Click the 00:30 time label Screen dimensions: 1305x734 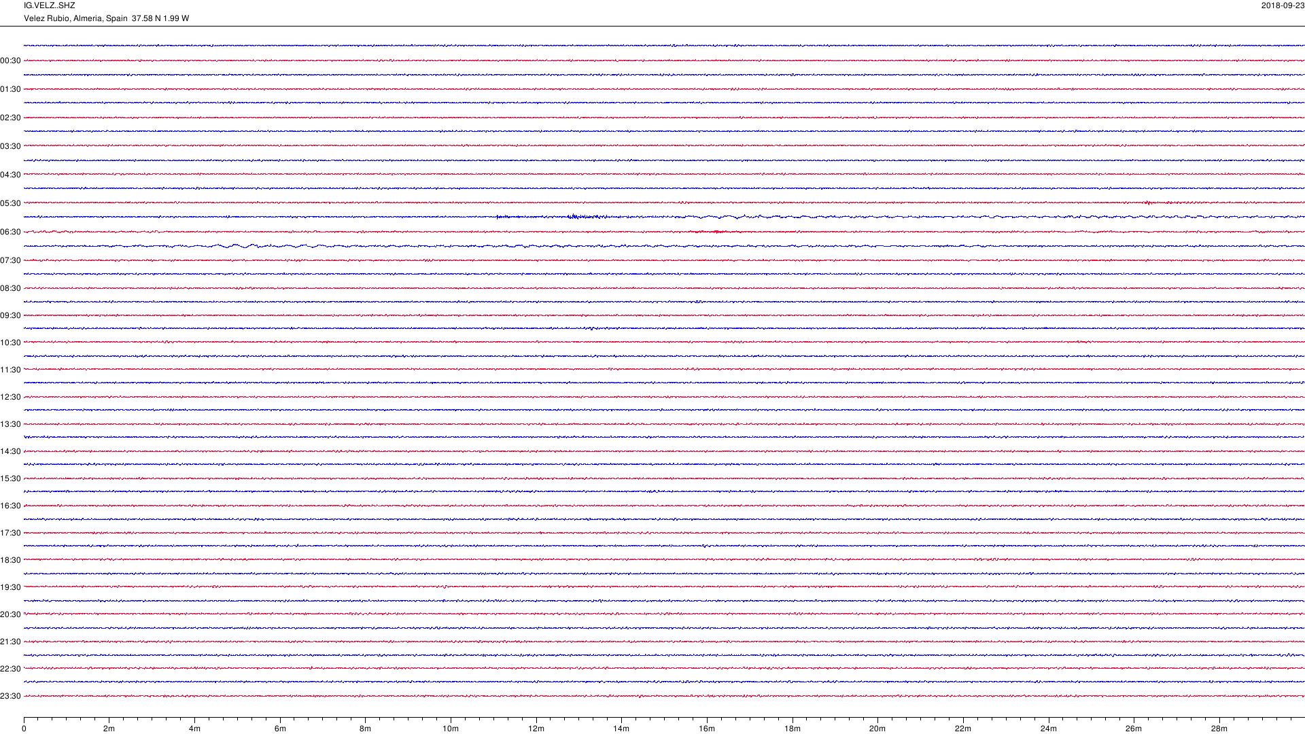point(10,60)
